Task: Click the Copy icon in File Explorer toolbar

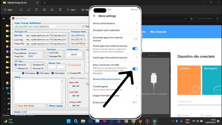Action: click(29, 10)
